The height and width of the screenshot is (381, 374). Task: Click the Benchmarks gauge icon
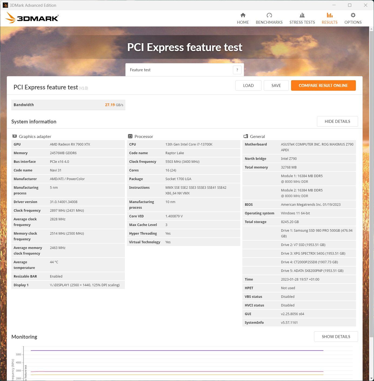(269, 15)
